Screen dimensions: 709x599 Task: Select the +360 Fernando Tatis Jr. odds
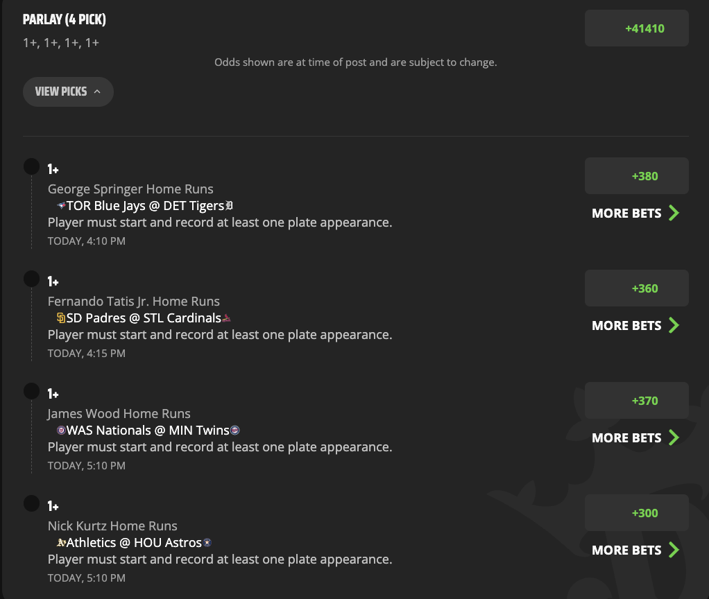point(637,288)
